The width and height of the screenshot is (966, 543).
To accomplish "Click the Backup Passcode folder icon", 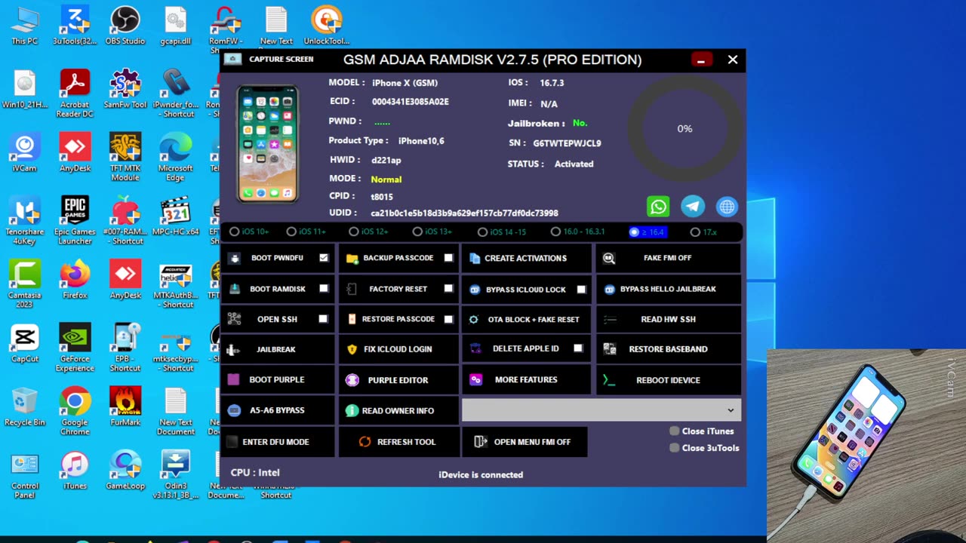I will tap(352, 258).
